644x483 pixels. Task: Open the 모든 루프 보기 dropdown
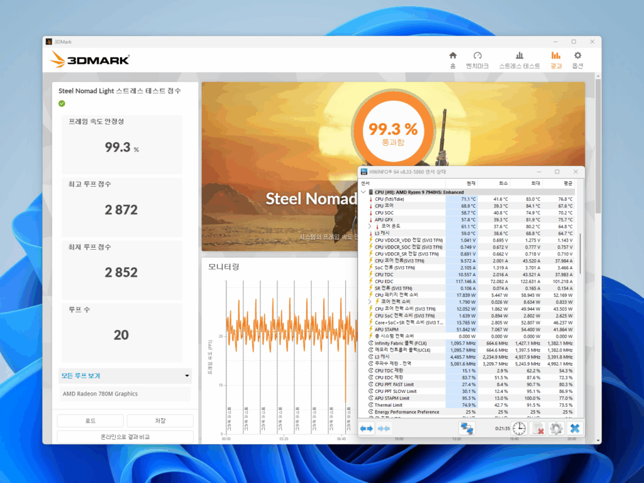coord(125,376)
